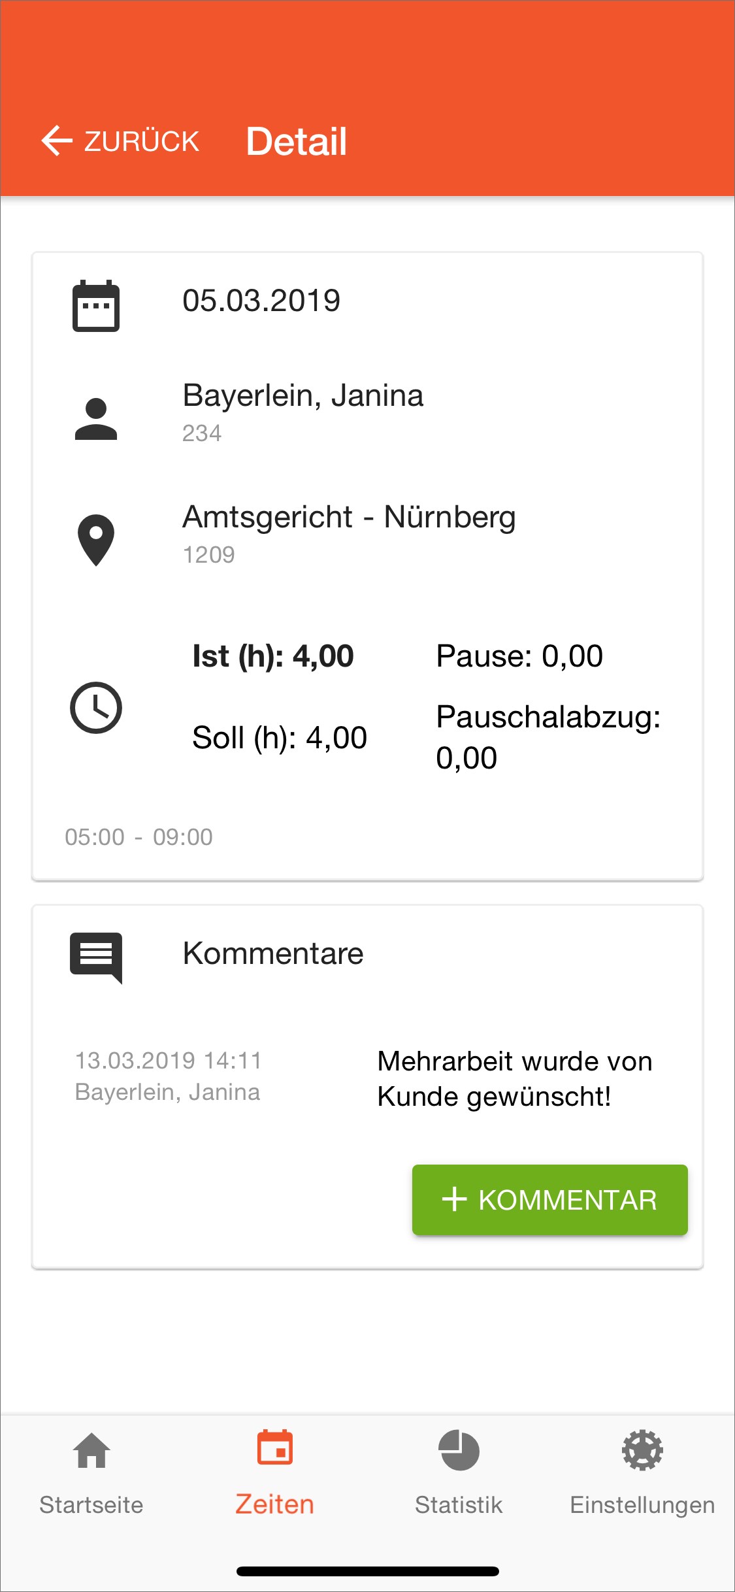Select the Zeiten tab label

pos(275,1504)
